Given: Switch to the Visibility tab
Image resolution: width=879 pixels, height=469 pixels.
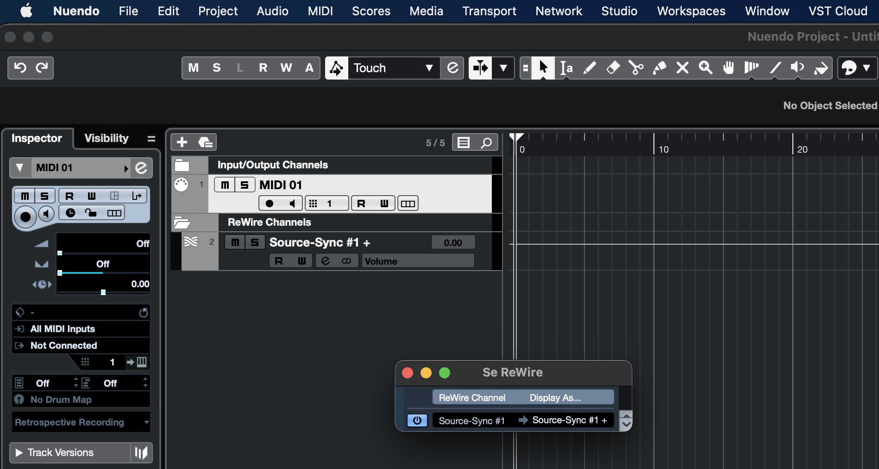Looking at the screenshot, I should click(x=107, y=138).
